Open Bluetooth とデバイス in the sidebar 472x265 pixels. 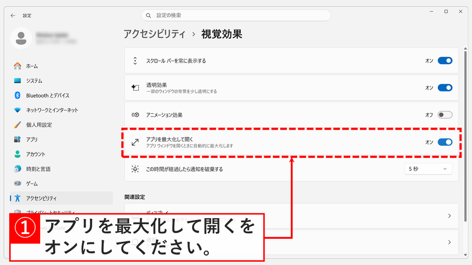coord(61,95)
